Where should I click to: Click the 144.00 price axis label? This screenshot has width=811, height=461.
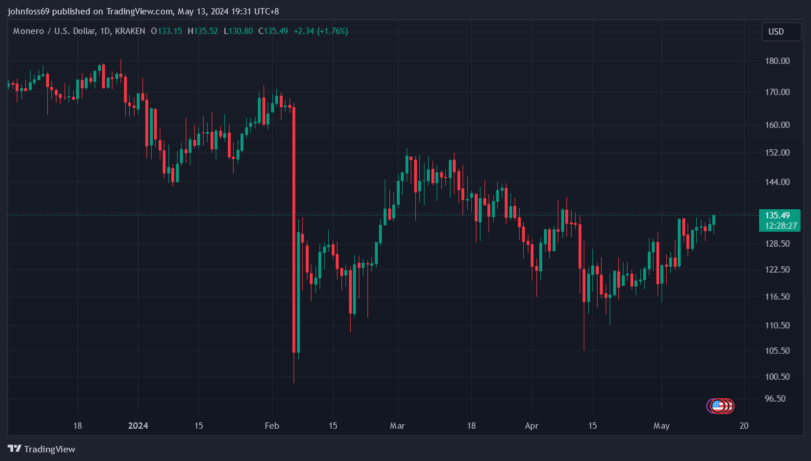[x=777, y=182]
